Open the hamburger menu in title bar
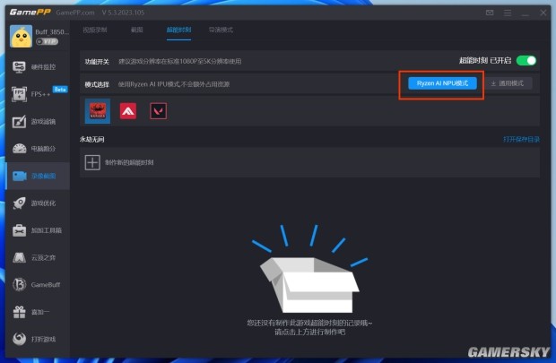This screenshot has height=363, width=556. 508,13
